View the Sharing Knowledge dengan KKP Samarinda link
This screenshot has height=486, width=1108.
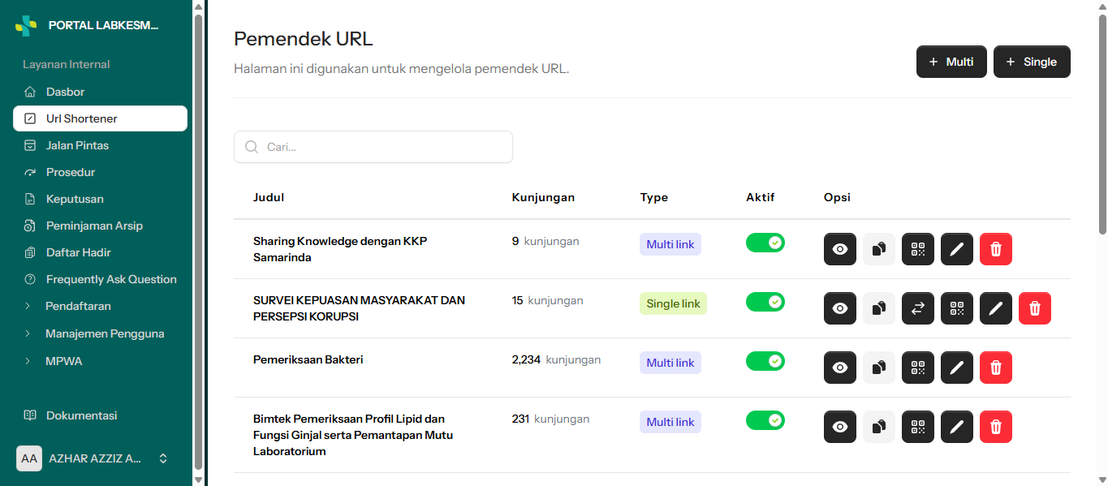pos(840,249)
